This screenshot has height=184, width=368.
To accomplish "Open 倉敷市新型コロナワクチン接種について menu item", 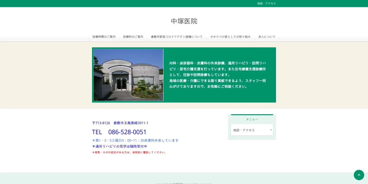I will [x=177, y=37].
